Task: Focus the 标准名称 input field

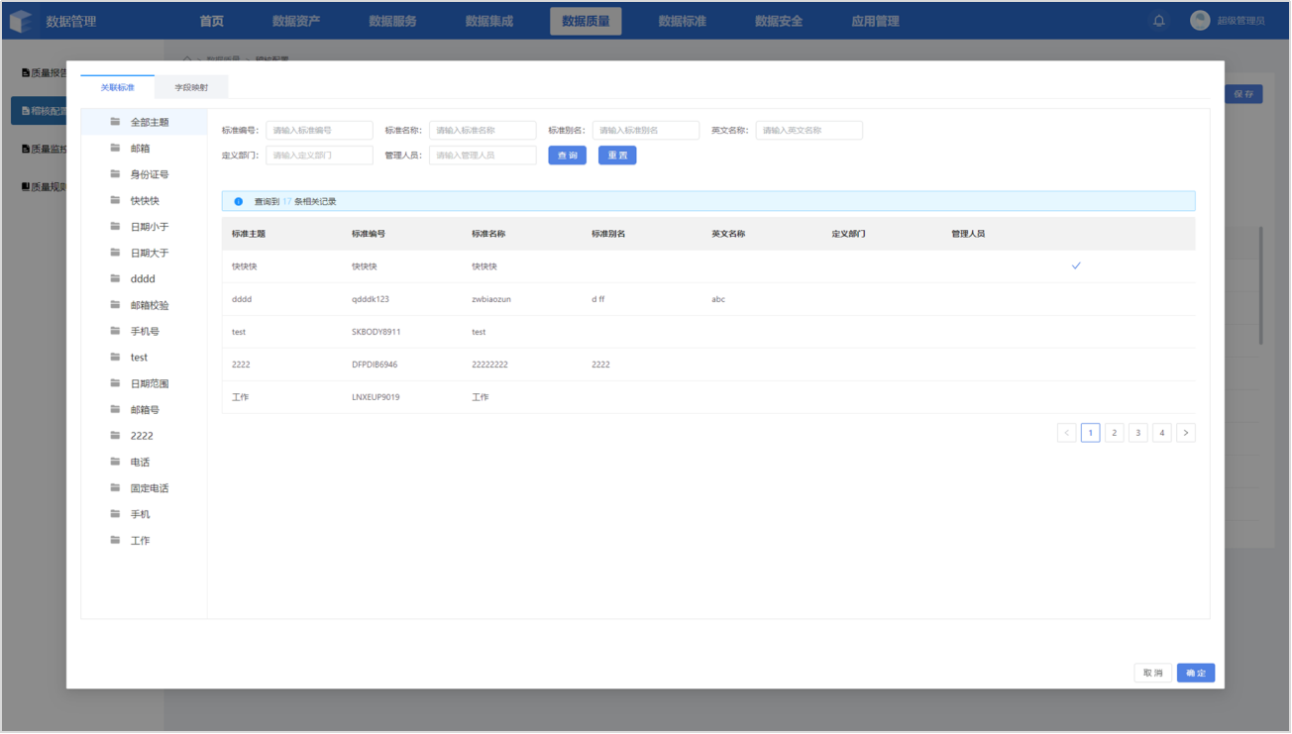Action: point(483,130)
